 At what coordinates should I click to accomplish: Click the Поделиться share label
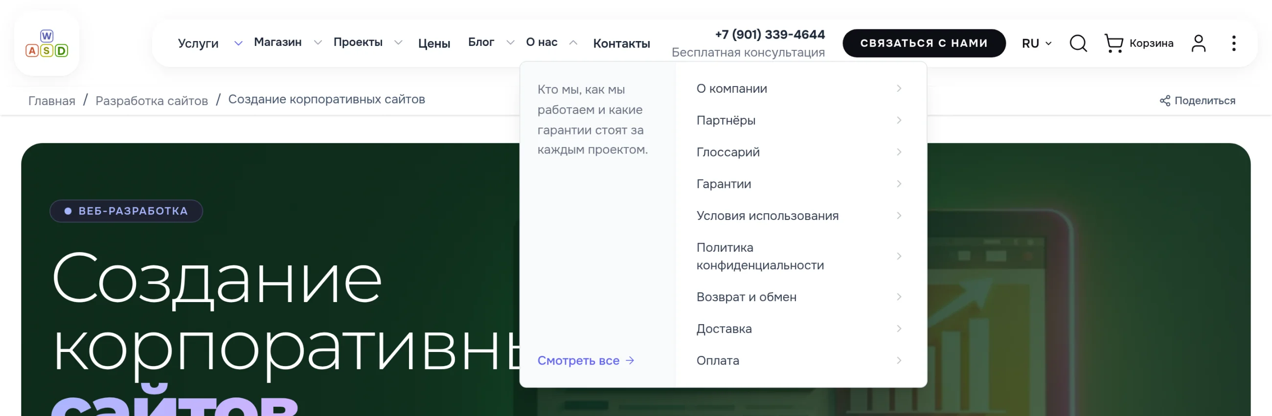1205,101
